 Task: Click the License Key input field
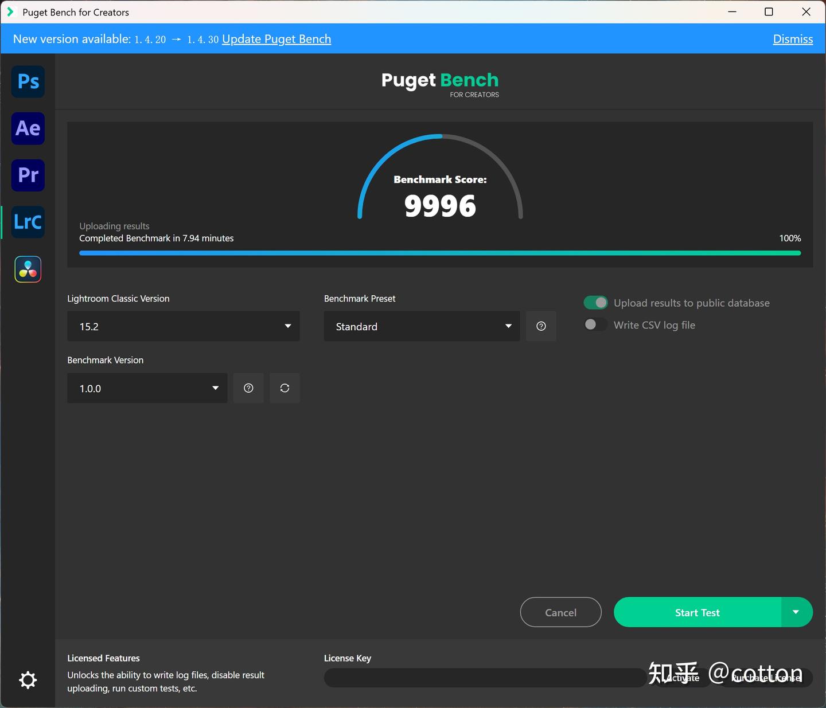click(x=485, y=678)
